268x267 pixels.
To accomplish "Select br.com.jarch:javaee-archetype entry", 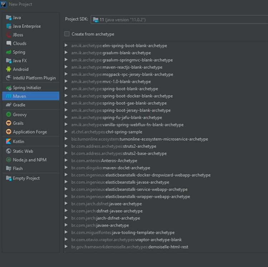I will [100, 225].
